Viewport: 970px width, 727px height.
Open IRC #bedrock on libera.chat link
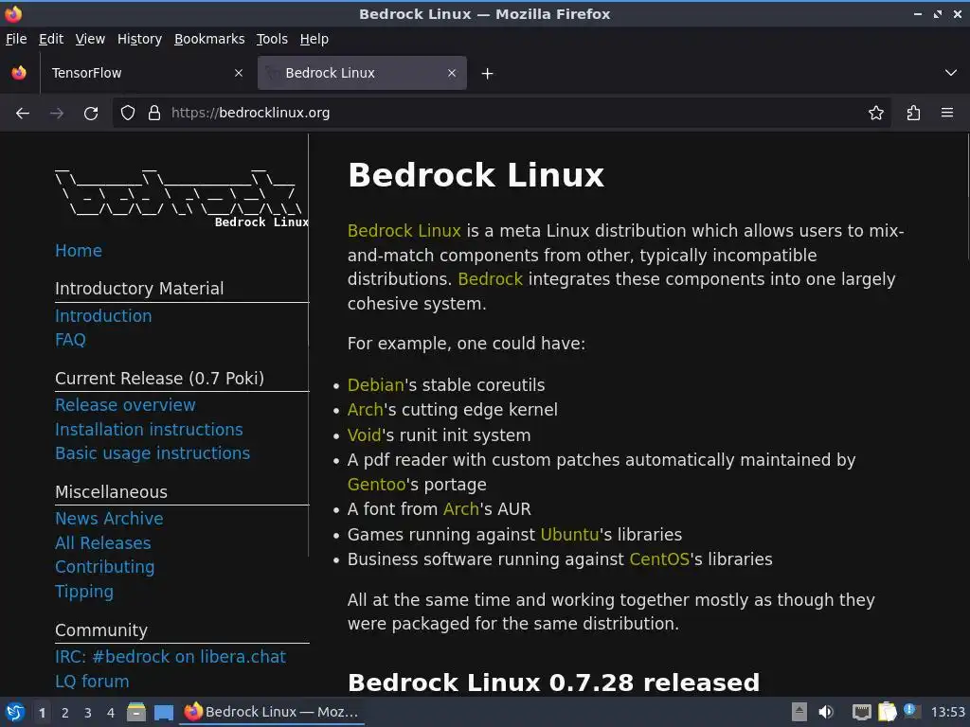click(171, 657)
